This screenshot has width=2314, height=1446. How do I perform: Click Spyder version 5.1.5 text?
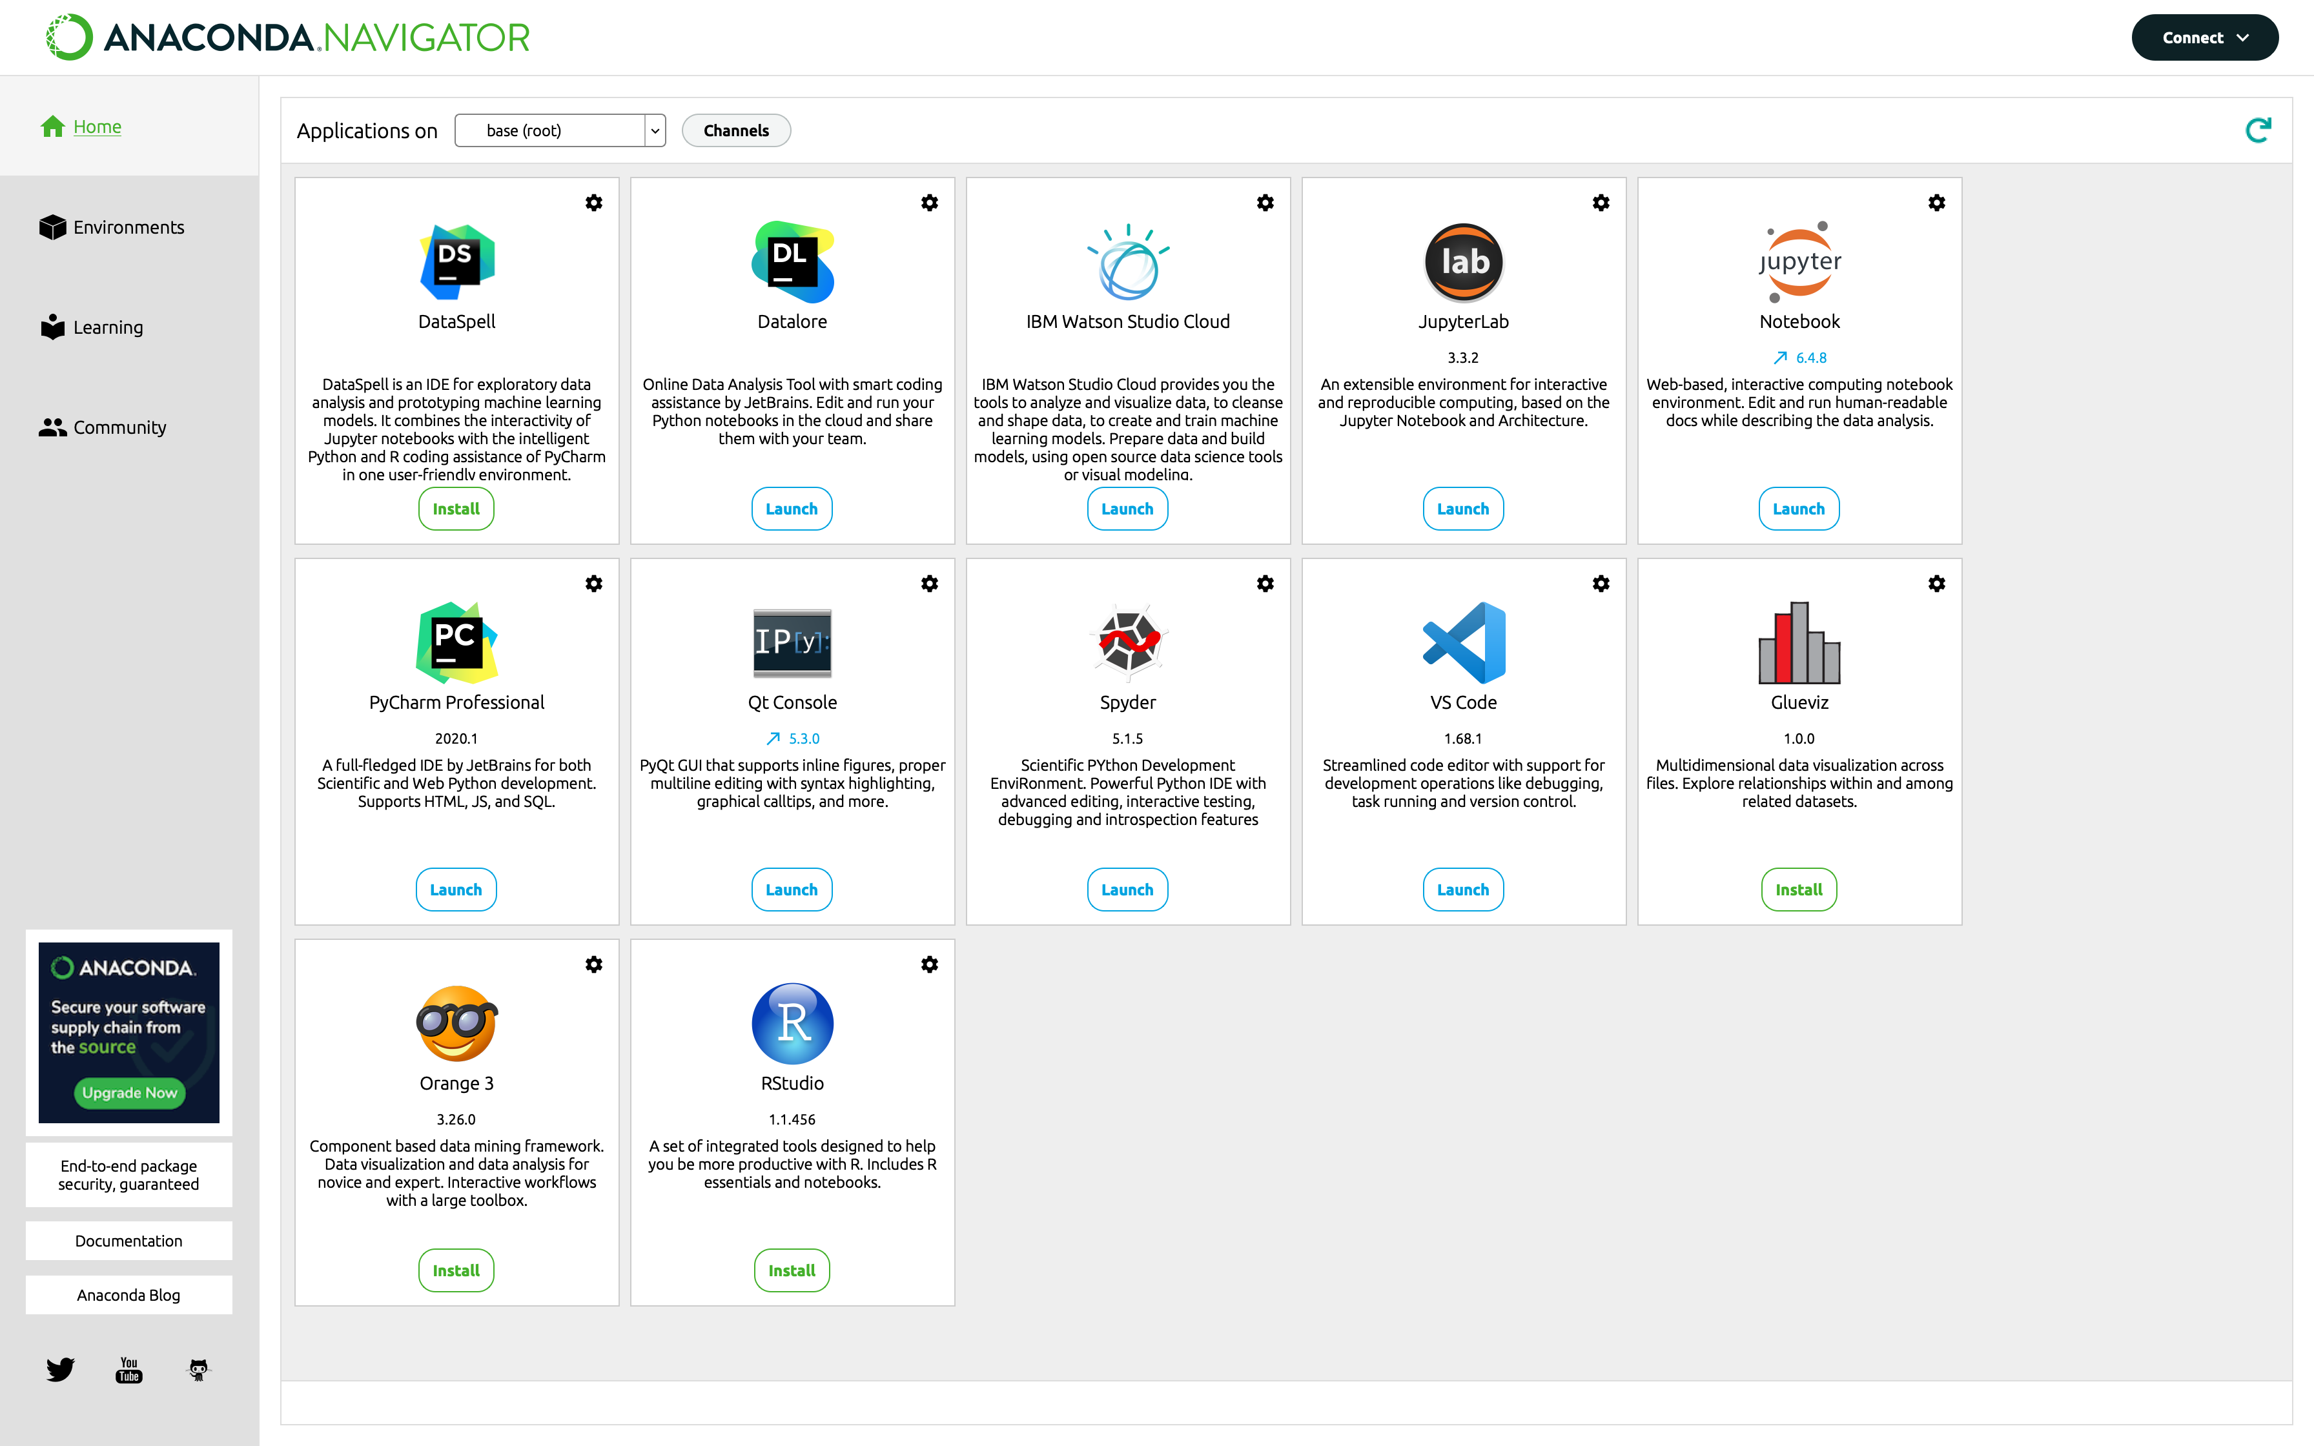click(x=1127, y=738)
